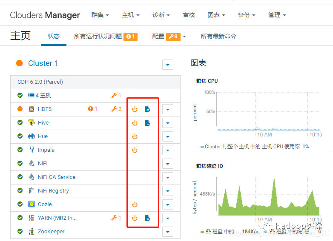Click the NiFi Registry service icon

click(31, 190)
